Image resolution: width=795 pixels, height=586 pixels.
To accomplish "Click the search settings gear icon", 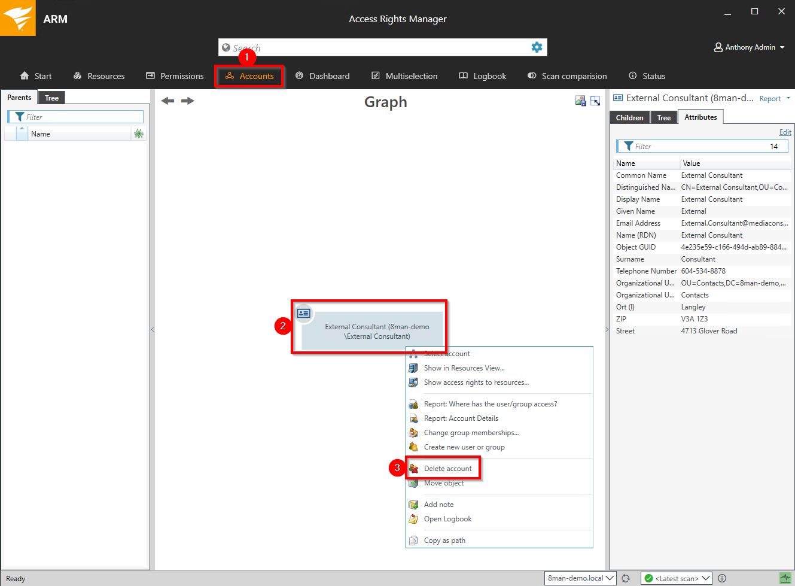I will pyautogui.click(x=537, y=47).
